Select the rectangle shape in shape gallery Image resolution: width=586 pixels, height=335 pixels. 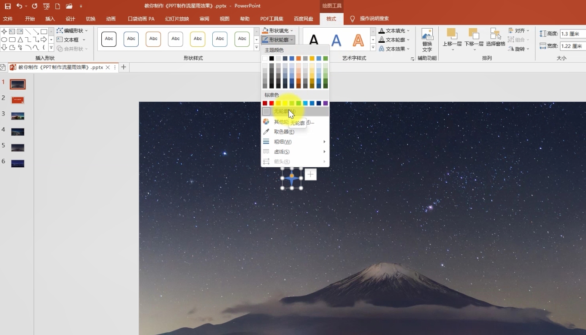pyautogui.click(x=44, y=31)
